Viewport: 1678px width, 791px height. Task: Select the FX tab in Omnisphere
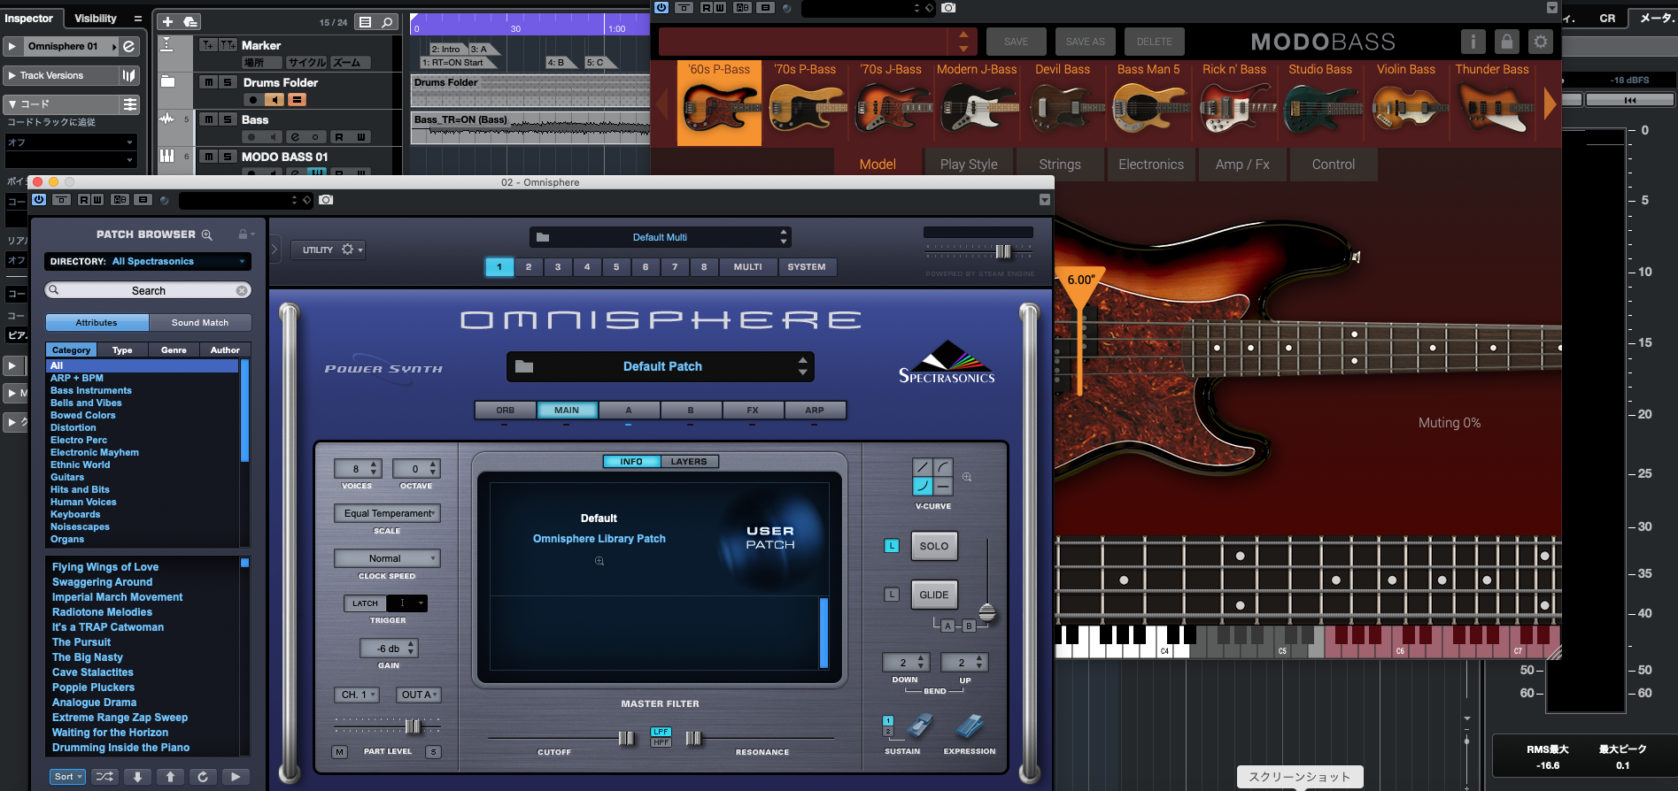[x=753, y=411]
